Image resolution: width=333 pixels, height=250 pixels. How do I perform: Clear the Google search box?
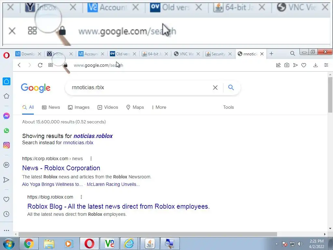(x=215, y=88)
